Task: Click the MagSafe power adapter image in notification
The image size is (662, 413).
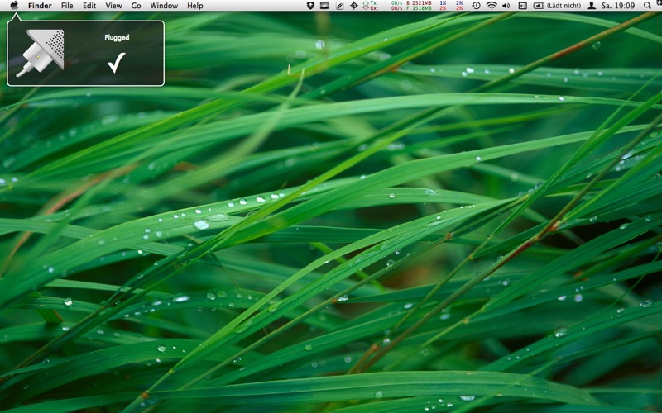Action: coord(41,53)
